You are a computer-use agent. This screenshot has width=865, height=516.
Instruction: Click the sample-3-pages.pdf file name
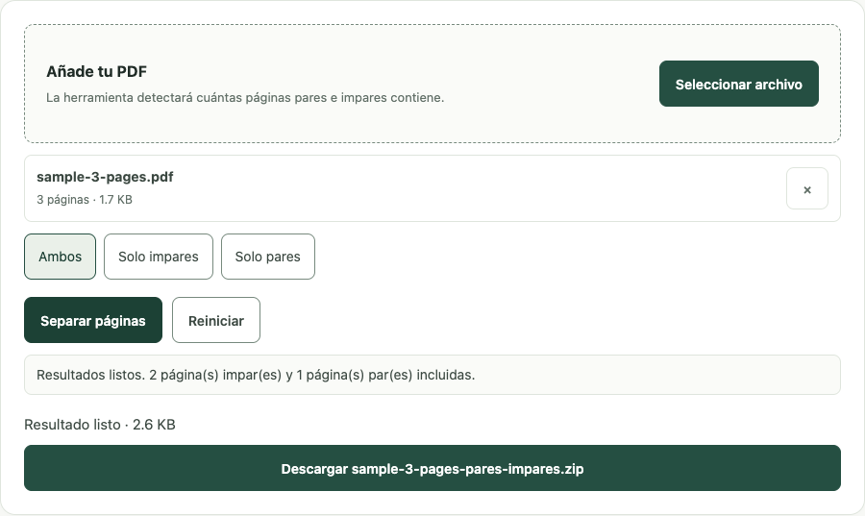point(105,177)
